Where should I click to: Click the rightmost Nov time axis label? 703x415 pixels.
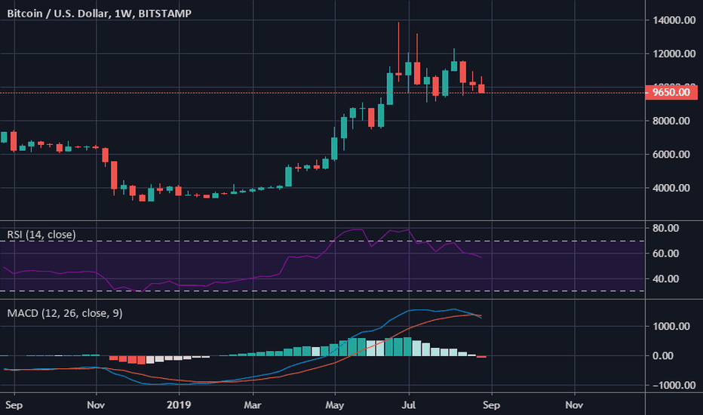tap(574, 405)
